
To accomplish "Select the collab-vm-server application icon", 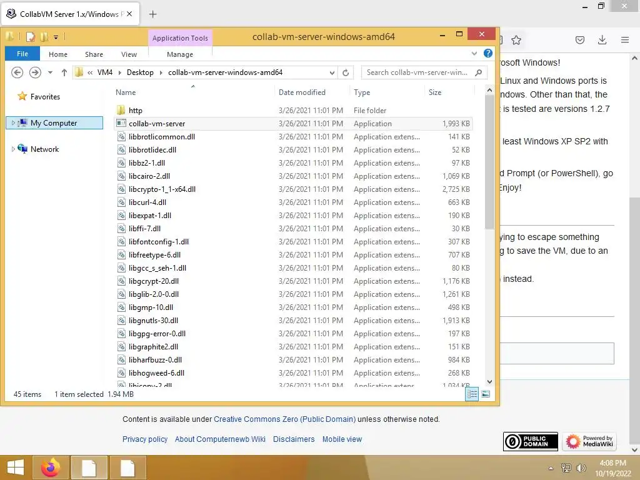I will click(x=121, y=123).
